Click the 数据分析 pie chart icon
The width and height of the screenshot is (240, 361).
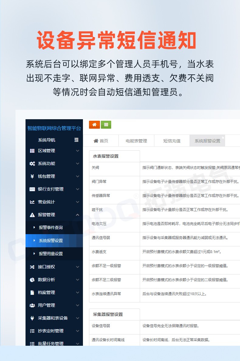(x=32, y=280)
